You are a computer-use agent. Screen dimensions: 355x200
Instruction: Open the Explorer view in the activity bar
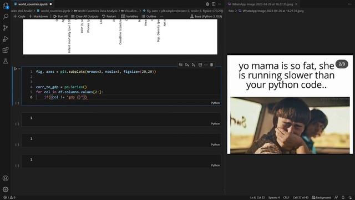[6, 6]
